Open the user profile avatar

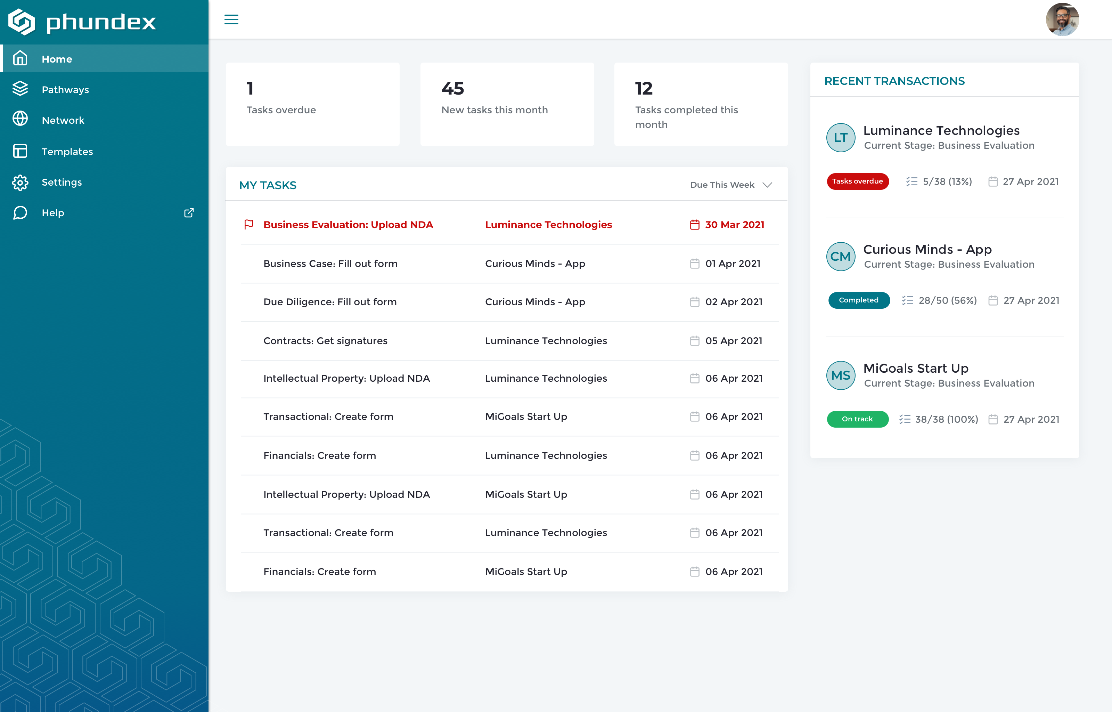(x=1062, y=19)
